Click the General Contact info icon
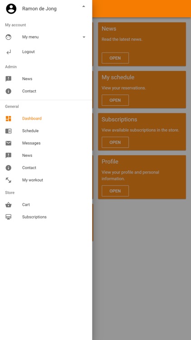The width and height of the screenshot is (191, 340). pyautogui.click(x=9, y=168)
